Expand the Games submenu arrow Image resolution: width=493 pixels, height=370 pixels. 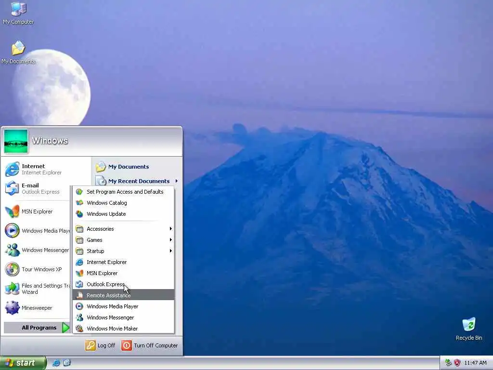171,240
